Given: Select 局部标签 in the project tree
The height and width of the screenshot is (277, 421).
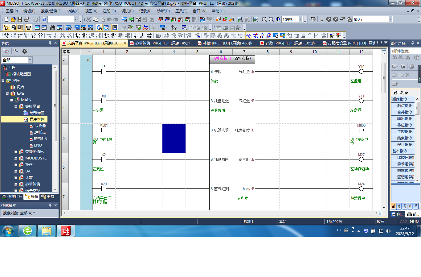Looking at the screenshot, I should (x=37, y=113).
